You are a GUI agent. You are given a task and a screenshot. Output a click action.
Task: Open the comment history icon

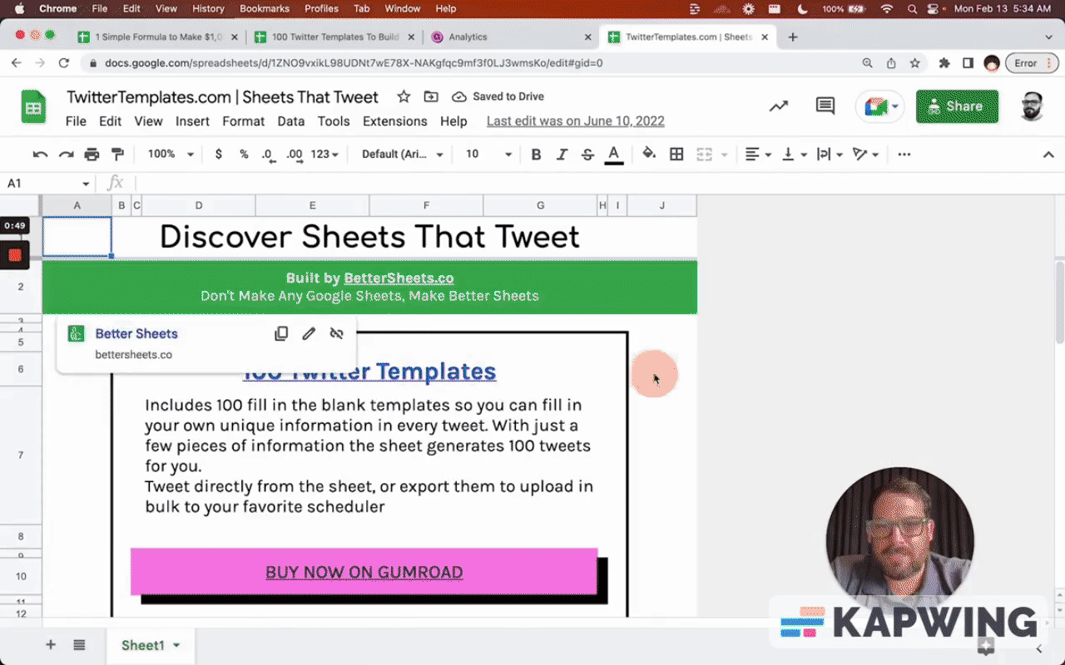point(825,106)
